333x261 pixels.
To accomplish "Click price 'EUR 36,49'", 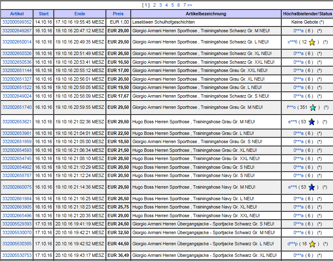I will [x=118, y=255].
